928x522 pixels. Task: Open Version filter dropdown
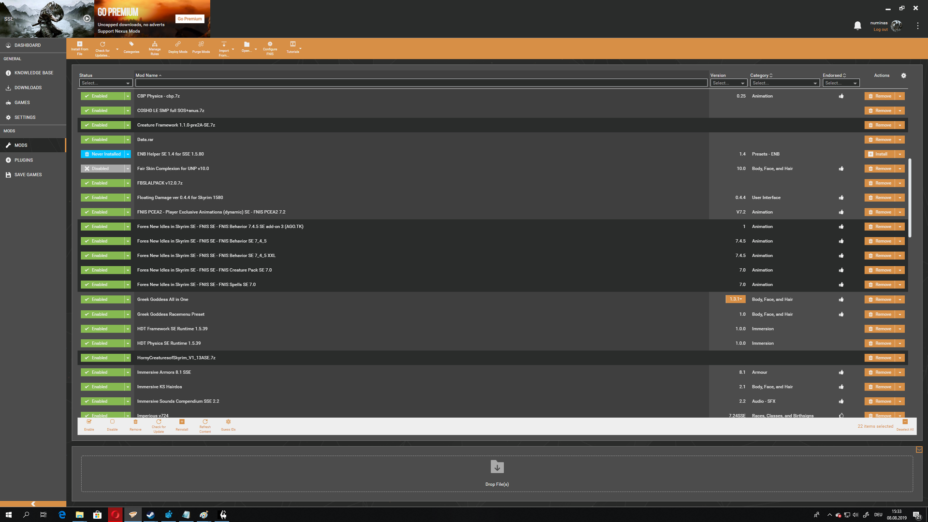(x=728, y=83)
